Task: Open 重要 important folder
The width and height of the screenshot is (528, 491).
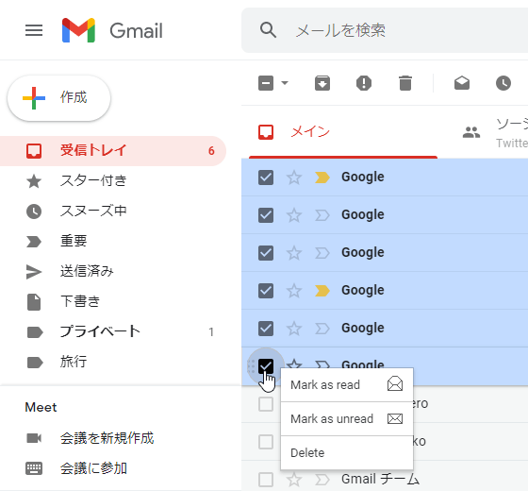Action: pos(113,241)
